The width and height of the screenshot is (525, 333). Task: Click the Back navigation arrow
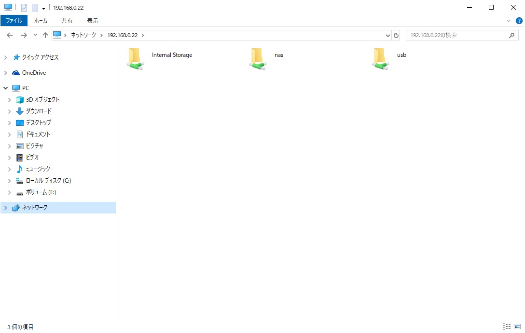[9, 35]
